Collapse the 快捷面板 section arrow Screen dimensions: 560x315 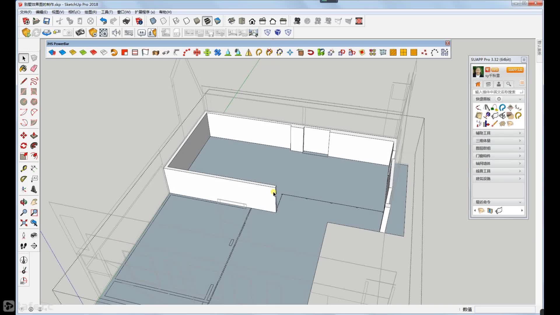pyautogui.click(x=520, y=99)
